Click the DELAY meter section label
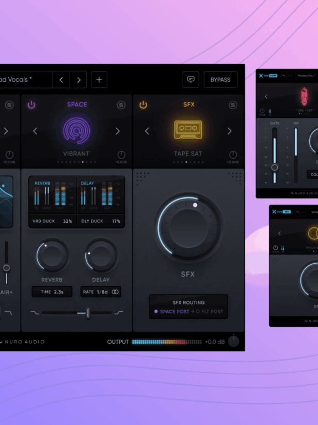This screenshot has height=425, width=318. tap(87, 183)
